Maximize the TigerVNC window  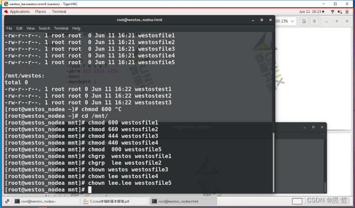335,4
